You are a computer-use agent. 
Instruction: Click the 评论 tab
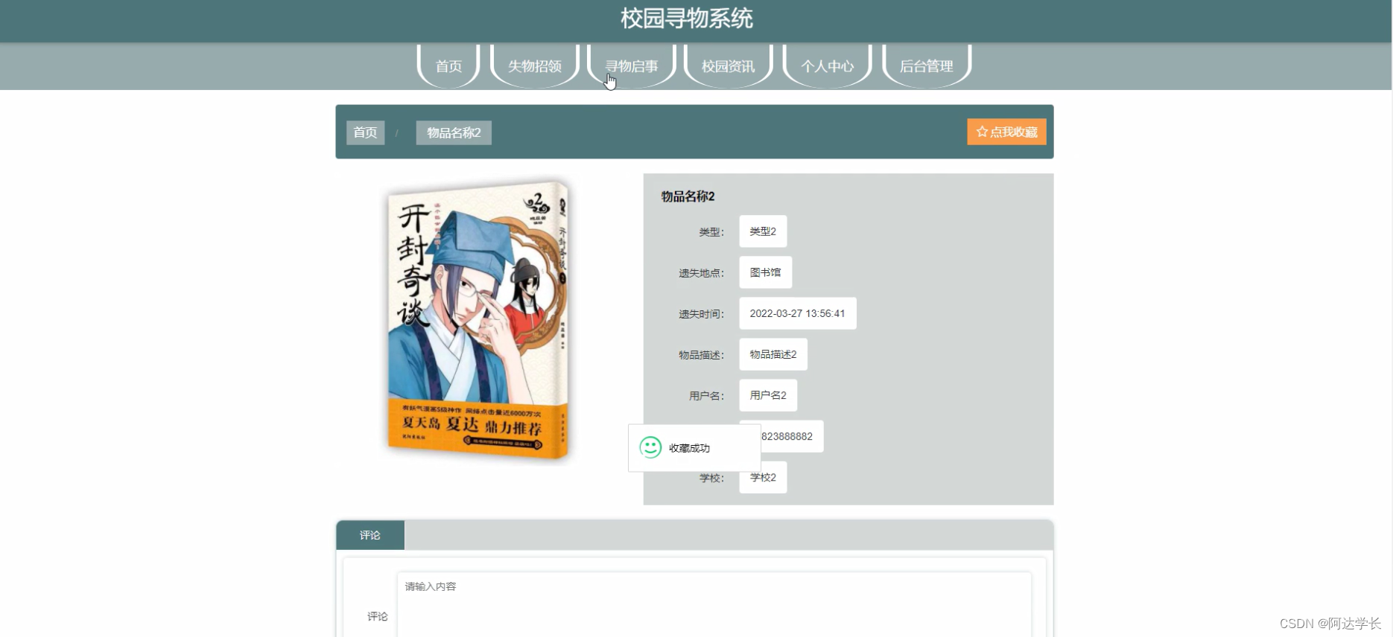click(x=370, y=535)
